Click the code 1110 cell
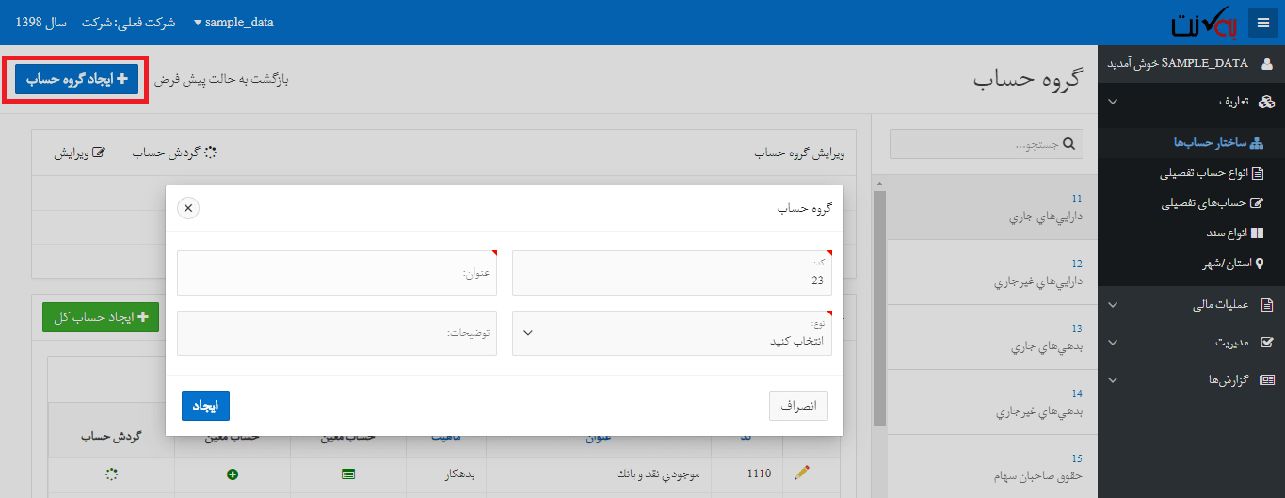 click(759, 474)
